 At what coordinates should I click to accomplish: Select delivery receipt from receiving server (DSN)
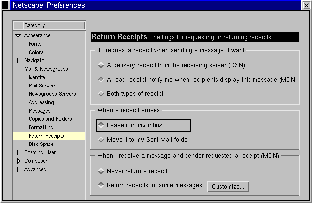[x=101, y=65]
